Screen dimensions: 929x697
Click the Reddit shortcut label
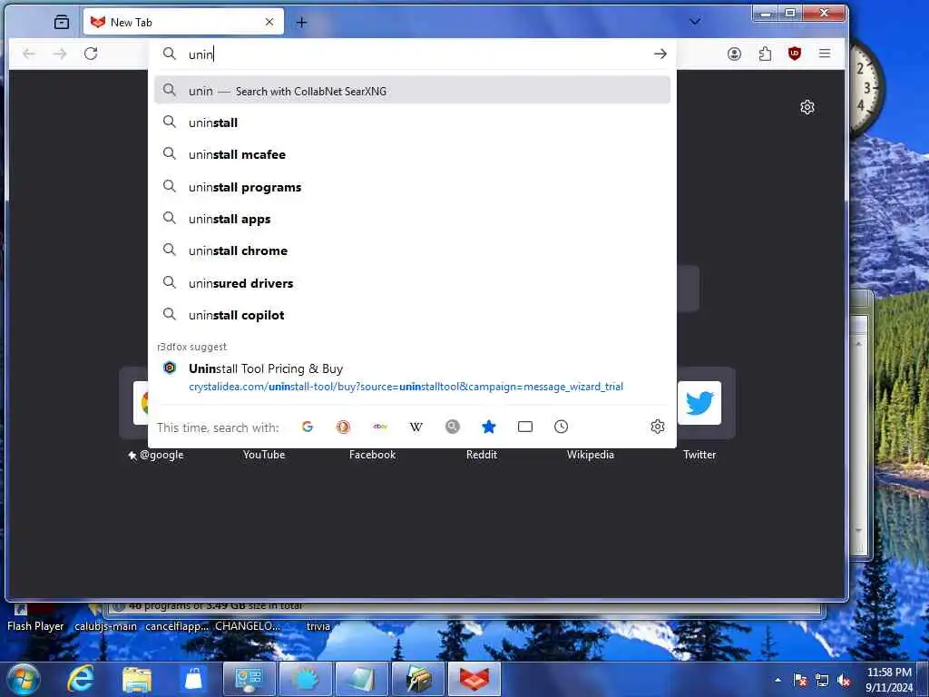(481, 455)
